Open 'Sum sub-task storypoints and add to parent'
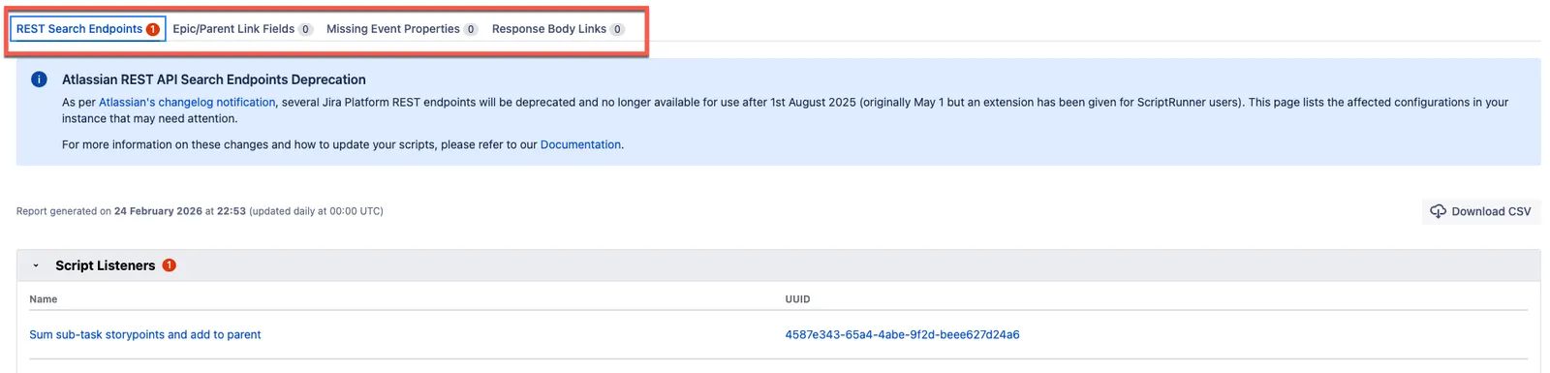Viewport: 1550px width, 373px height. point(145,334)
